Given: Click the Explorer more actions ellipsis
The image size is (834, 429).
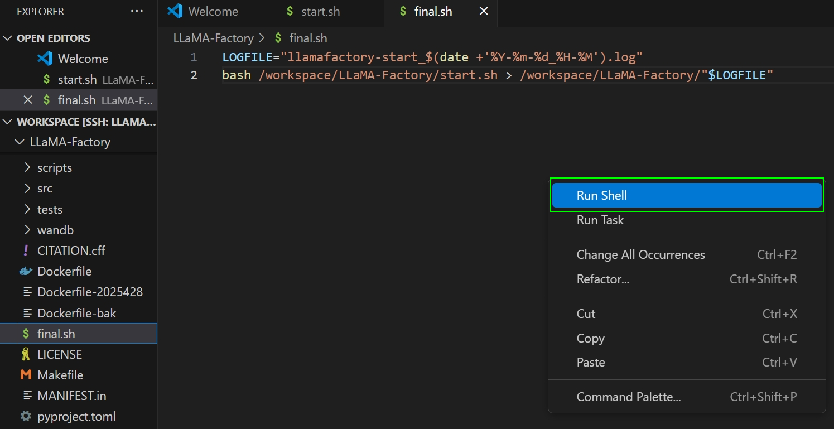Looking at the screenshot, I should [x=137, y=11].
